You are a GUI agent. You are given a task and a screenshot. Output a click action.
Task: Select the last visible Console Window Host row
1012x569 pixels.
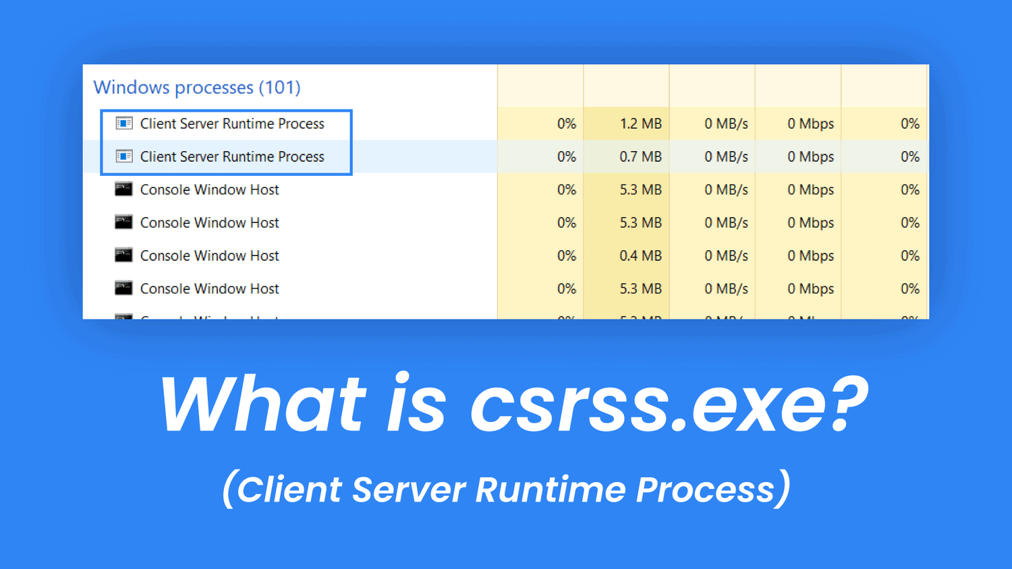click(x=209, y=288)
